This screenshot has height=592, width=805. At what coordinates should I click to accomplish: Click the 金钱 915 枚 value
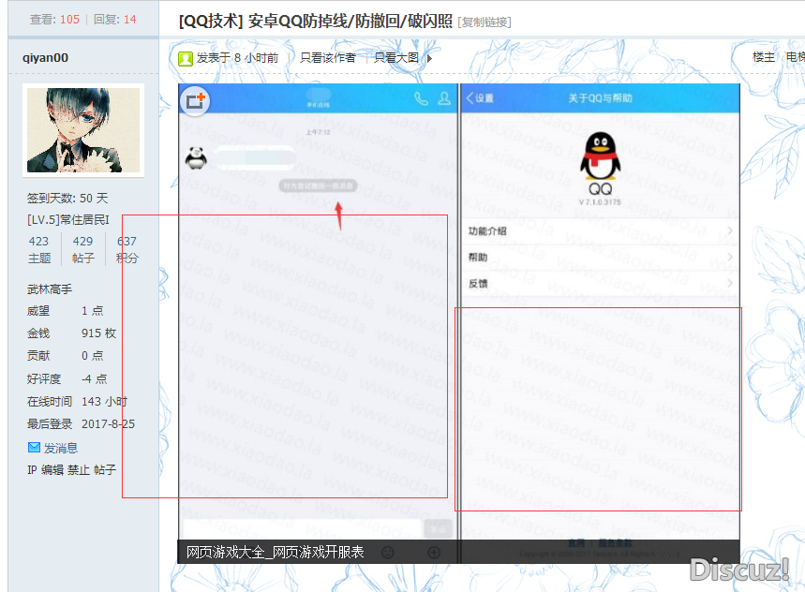pyautogui.click(x=98, y=333)
